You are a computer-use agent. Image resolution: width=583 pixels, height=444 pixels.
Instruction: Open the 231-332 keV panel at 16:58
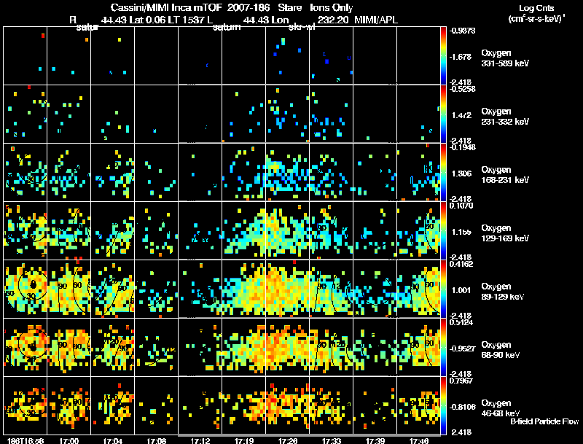pos(26,114)
